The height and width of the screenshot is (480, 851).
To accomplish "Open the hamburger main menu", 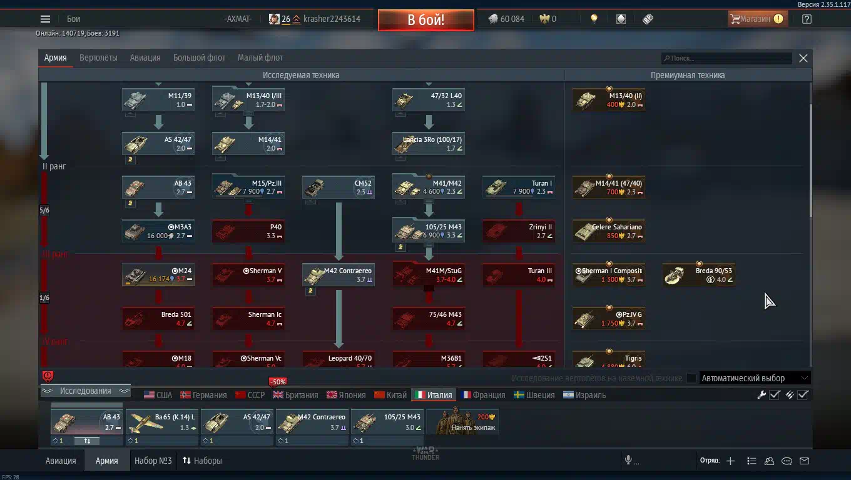I will [45, 19].
